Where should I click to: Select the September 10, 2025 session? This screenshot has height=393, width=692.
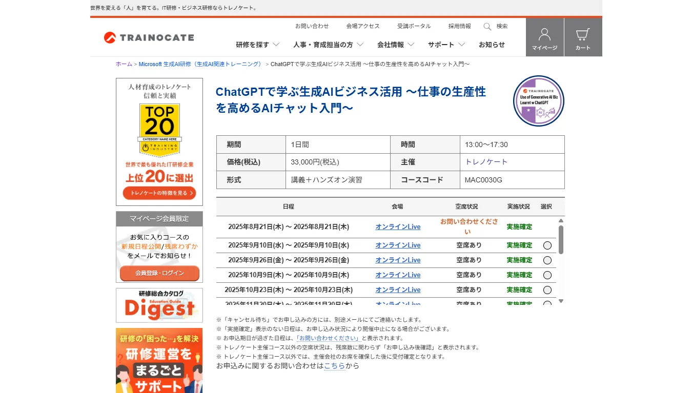click(547, 245)
